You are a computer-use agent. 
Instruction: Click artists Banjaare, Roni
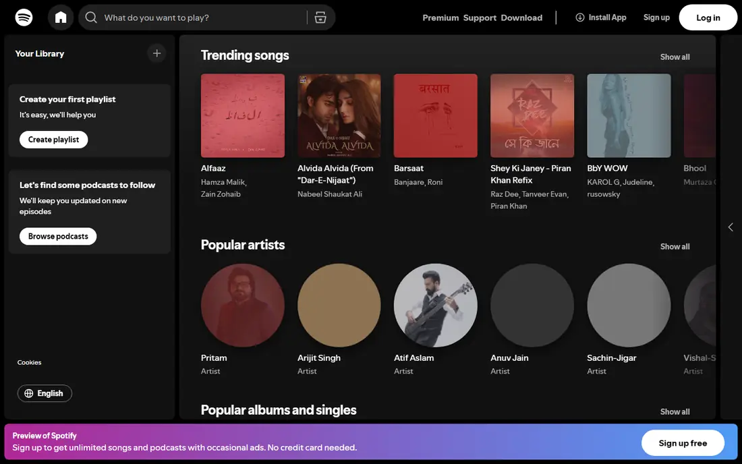point(418,182)
